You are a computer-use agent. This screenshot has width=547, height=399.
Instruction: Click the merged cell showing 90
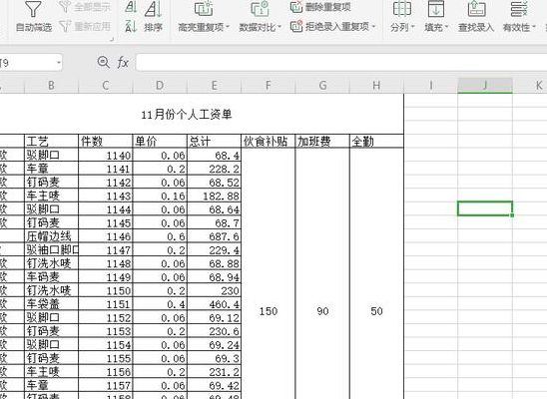[x=322, y=273]
